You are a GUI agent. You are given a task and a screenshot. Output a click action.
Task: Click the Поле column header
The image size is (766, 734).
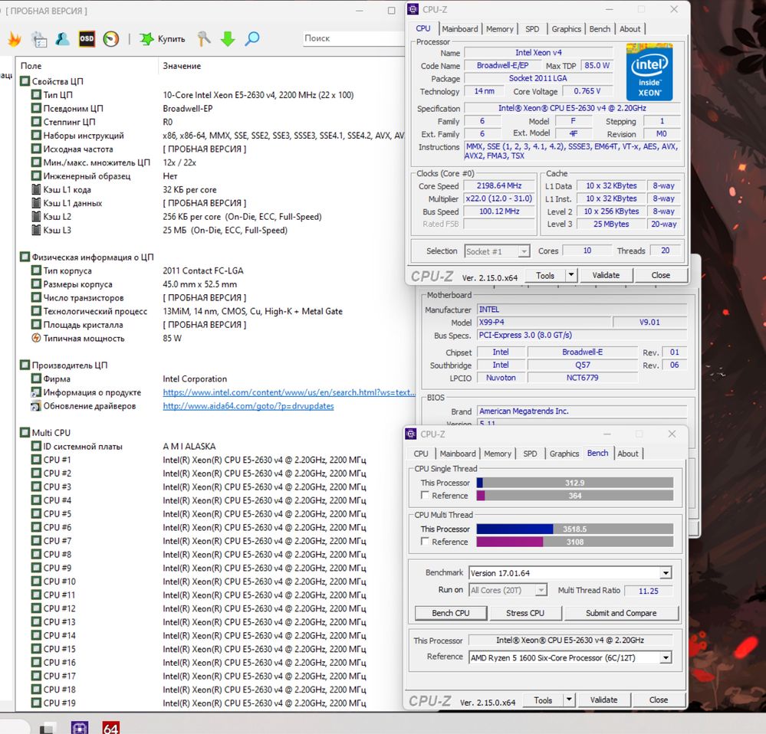31,66
